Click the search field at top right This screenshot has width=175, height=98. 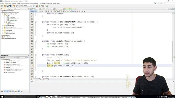[164, 3]
